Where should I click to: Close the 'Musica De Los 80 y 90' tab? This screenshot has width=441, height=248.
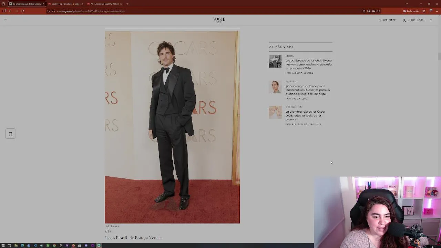[121, 4]
